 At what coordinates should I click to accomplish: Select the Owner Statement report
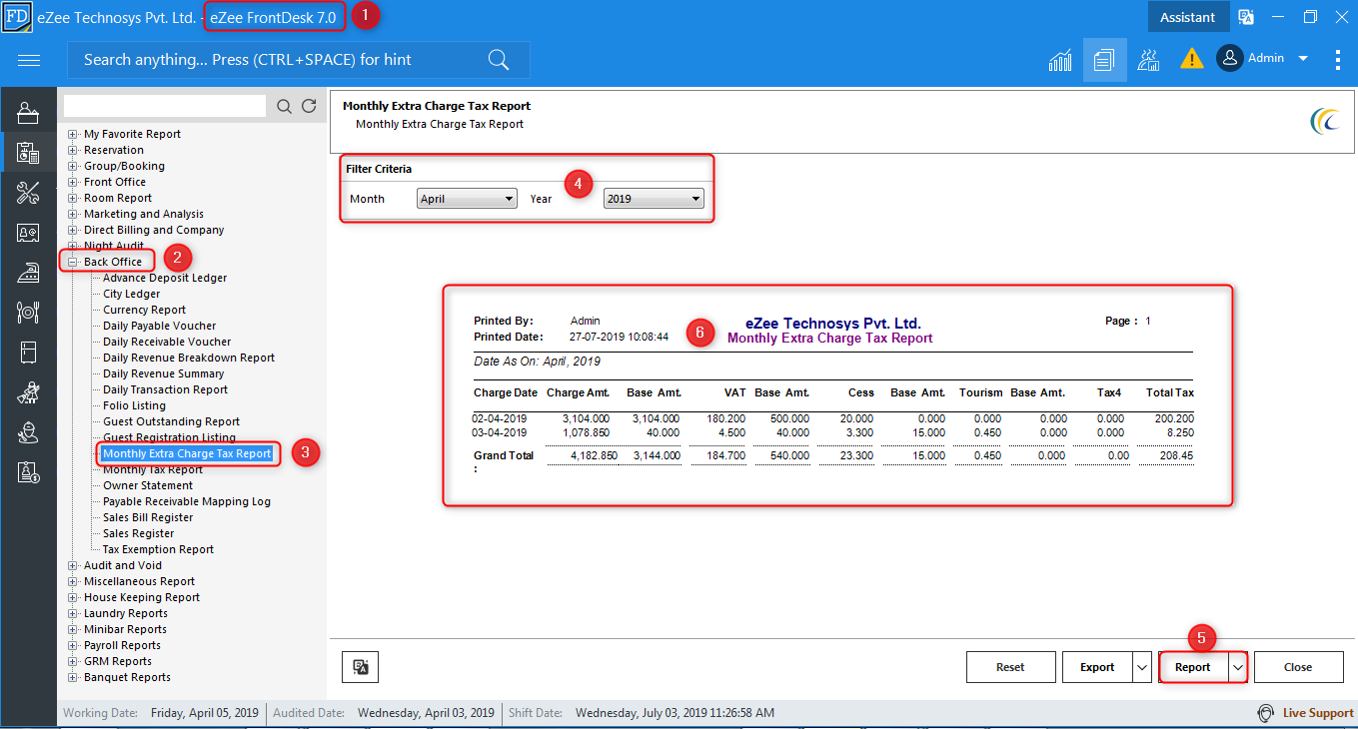[148, 485]
